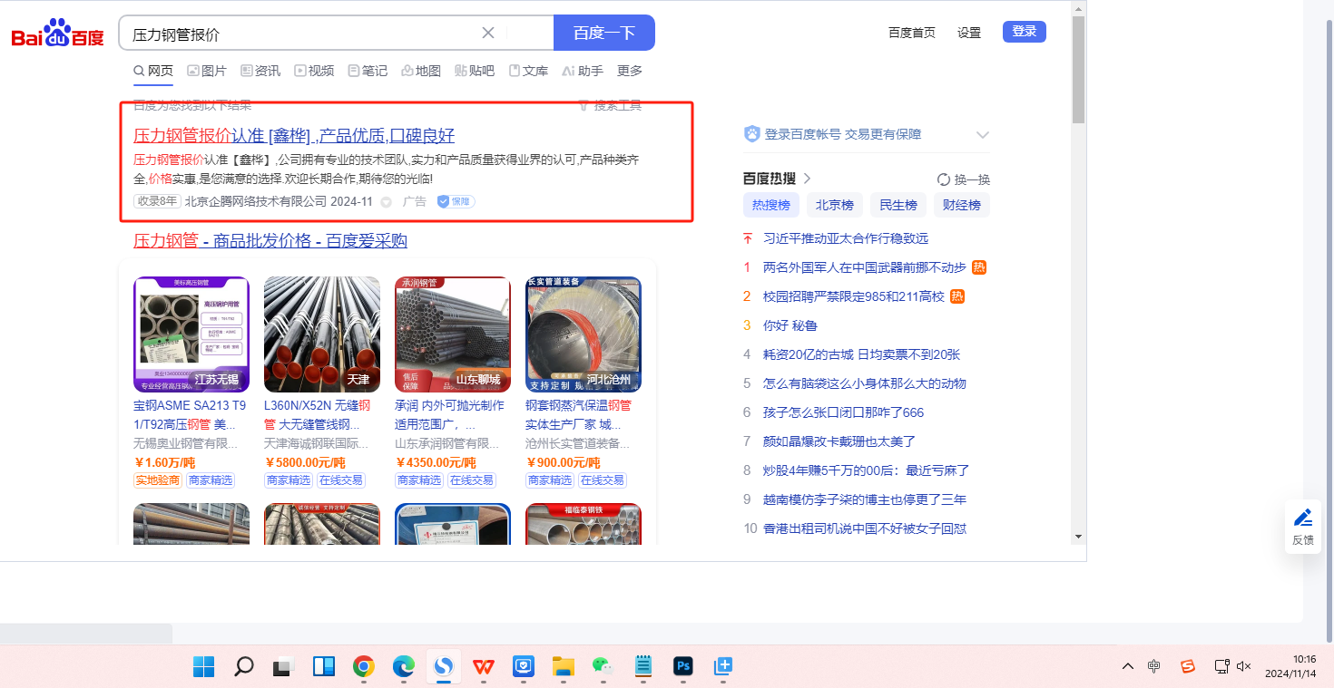
Task: Go to 百度首页
Action: point(912,33)
